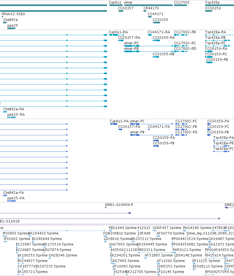Screen dimensions: 234x276
Task: Click the DME1-020H09.R clone end label
Action: (x=119, y=205)
